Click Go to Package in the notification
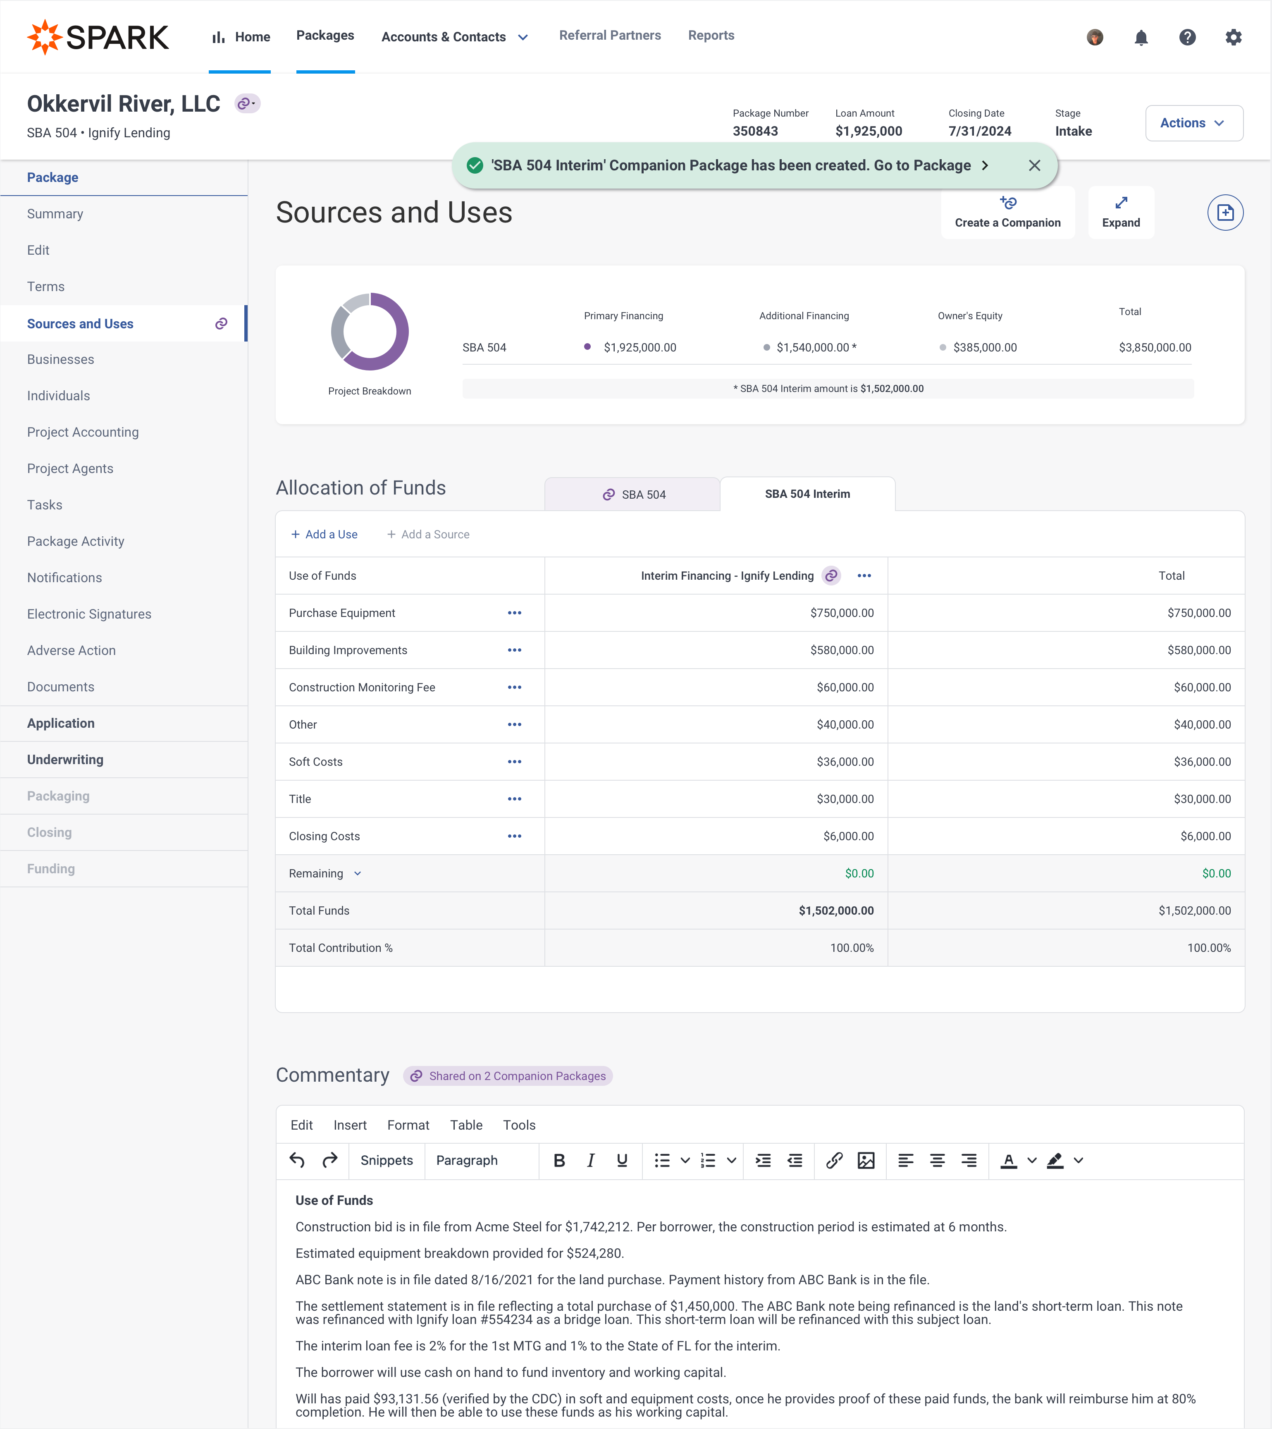The height and width of the screenshot is (1429, 1272). [931, 165]
